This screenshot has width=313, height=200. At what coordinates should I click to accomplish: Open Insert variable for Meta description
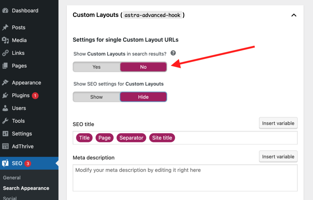278,157
